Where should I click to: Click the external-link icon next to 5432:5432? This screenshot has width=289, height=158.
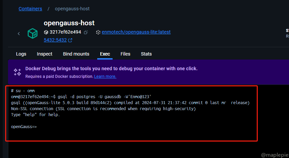click(70, 40)
